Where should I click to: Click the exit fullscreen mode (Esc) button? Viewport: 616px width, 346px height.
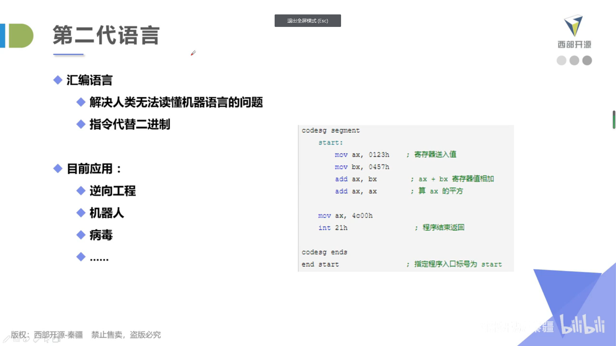point(307,21)
